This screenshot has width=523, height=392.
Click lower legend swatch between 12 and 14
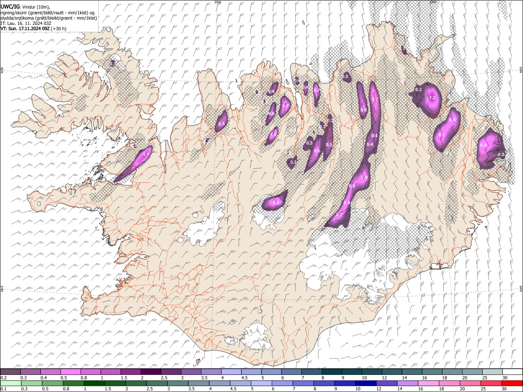[x=386, y=383]
